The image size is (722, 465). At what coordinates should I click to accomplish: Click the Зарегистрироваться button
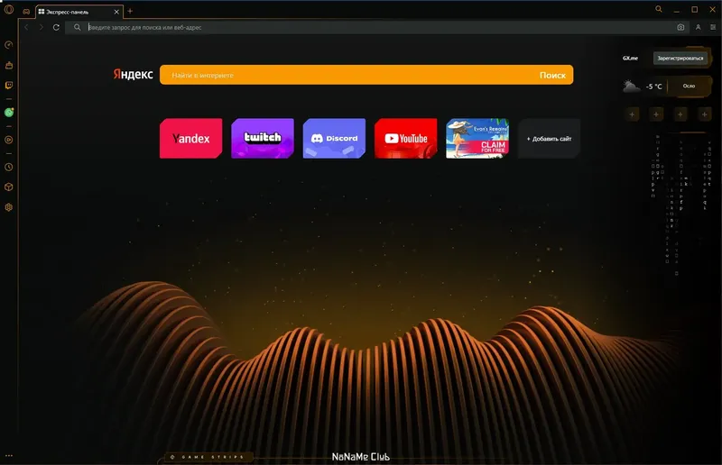pyautogui.click(x=680, y=59)
